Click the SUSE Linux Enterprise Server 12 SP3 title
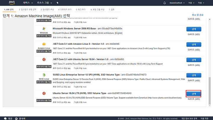The width and height of the screenshot is (213, 120). click(86, 75)
